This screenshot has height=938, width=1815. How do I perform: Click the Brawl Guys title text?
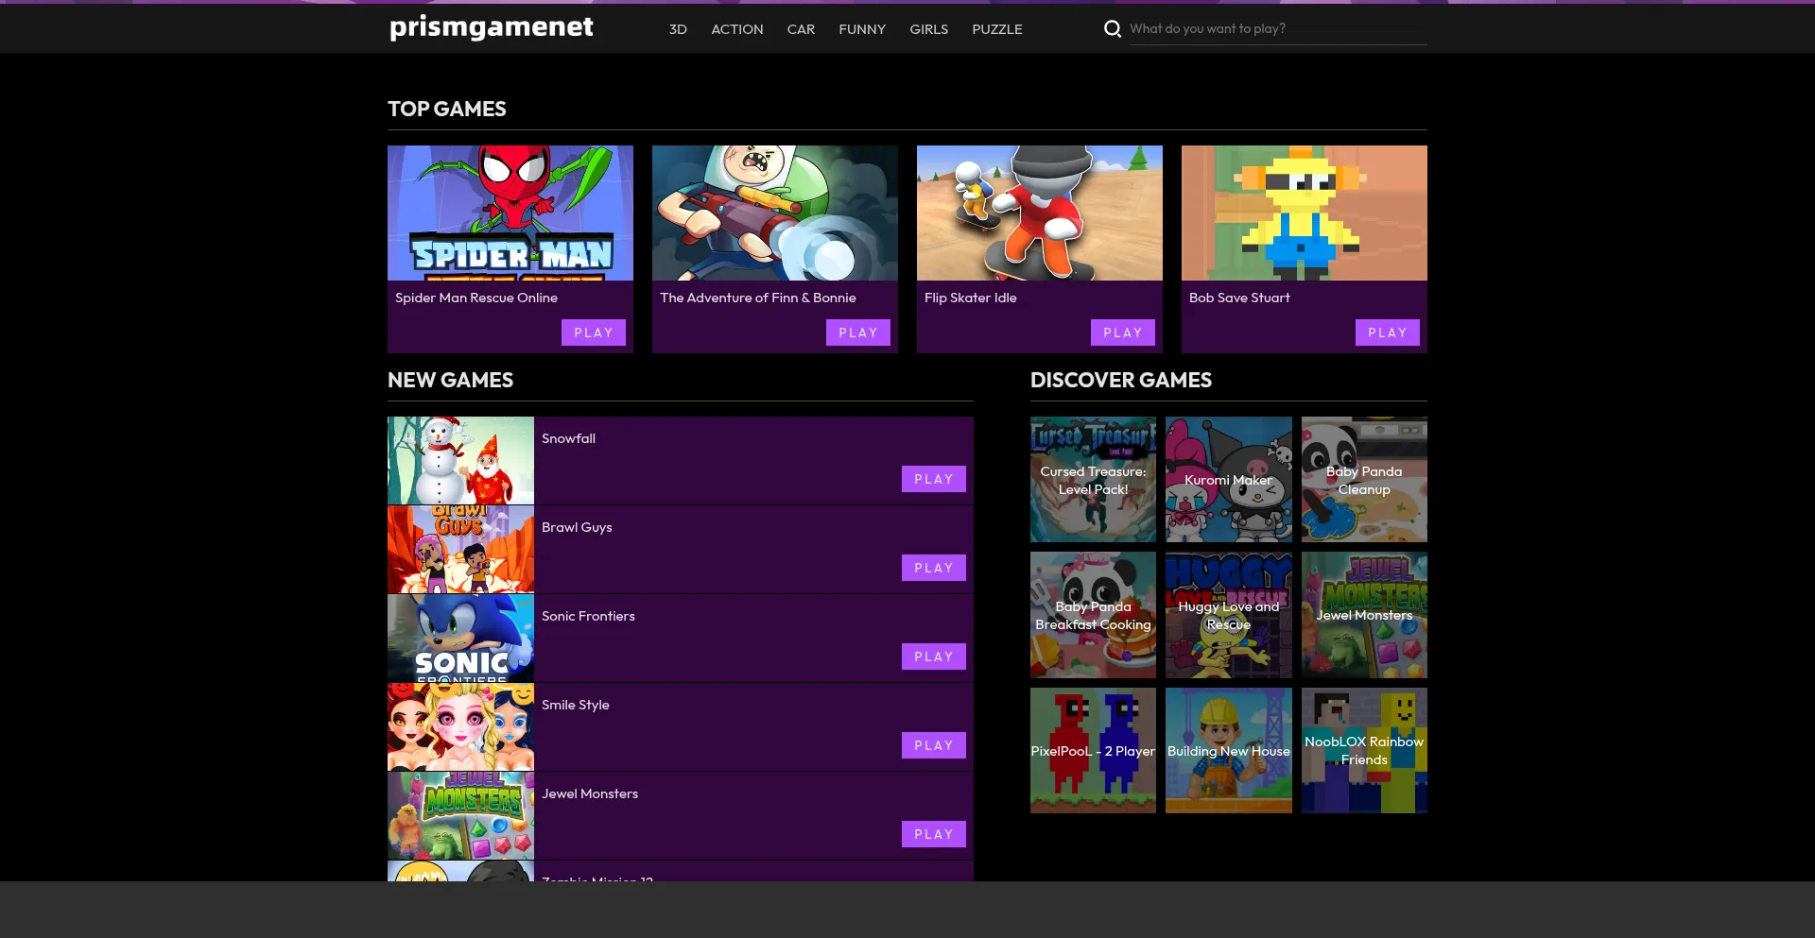pyautogui.click(x=577, y=527)
